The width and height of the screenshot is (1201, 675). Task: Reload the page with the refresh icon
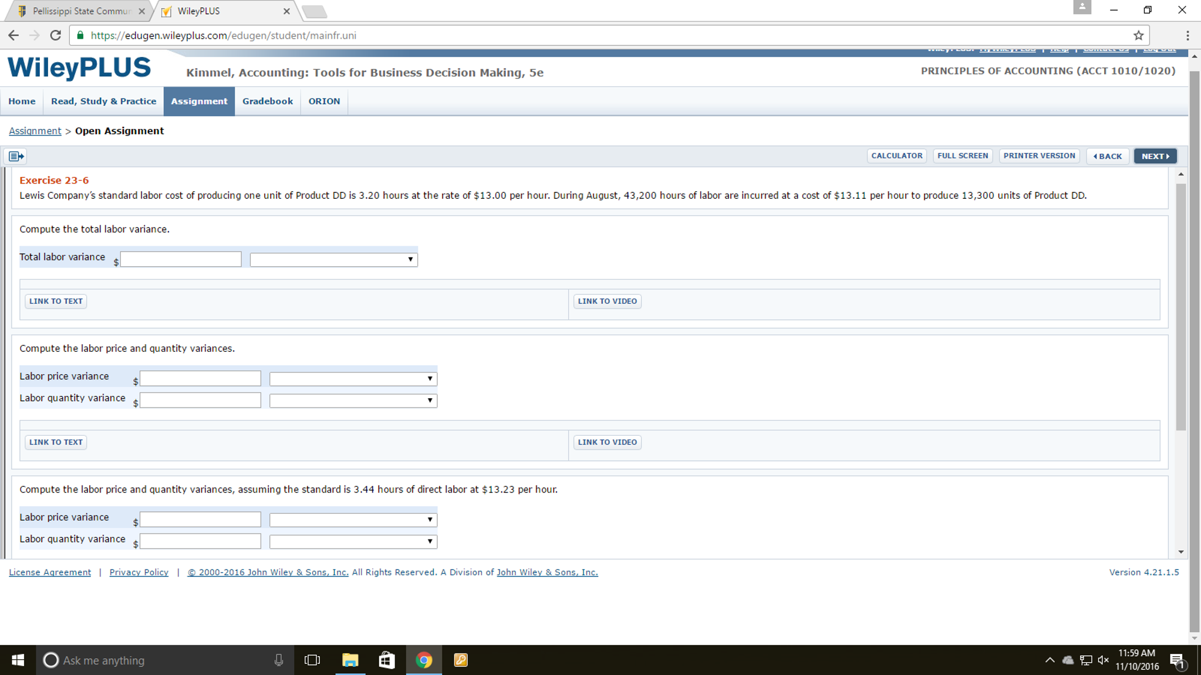tap(56, 35)
